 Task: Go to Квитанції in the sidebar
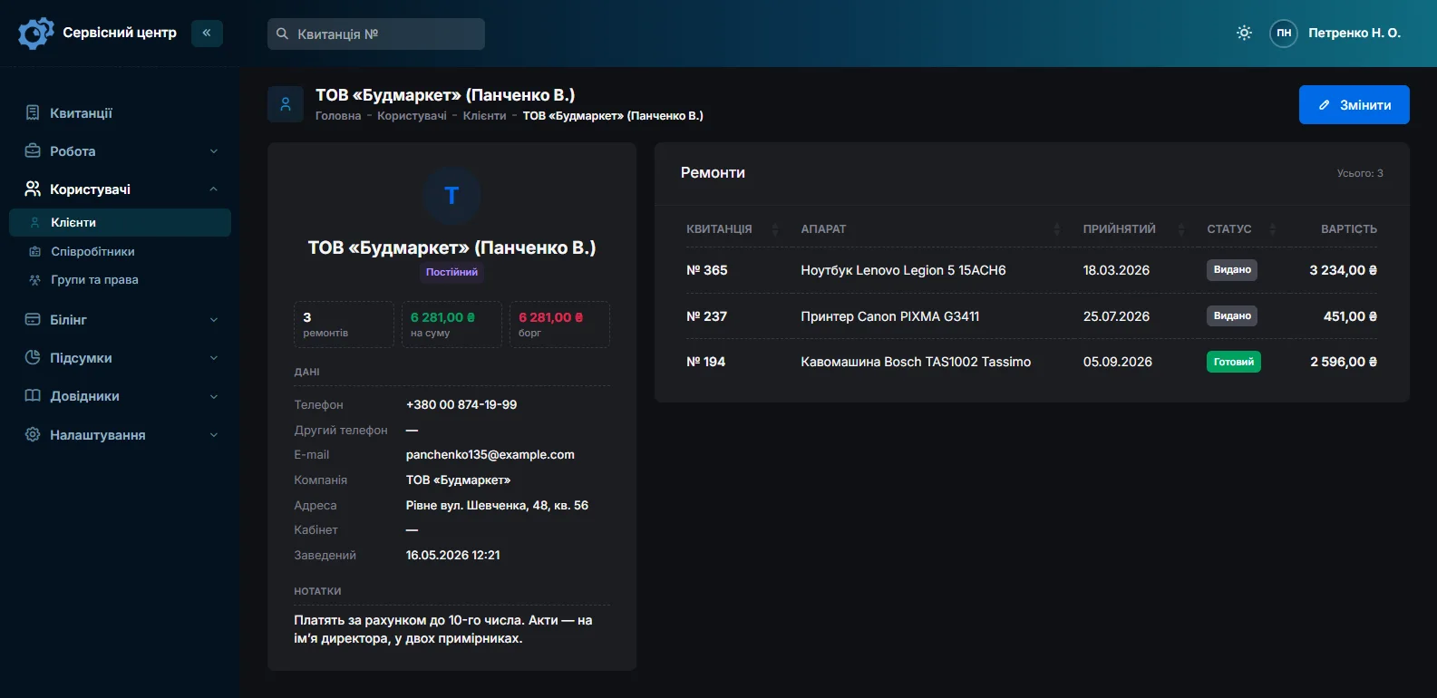120,112
